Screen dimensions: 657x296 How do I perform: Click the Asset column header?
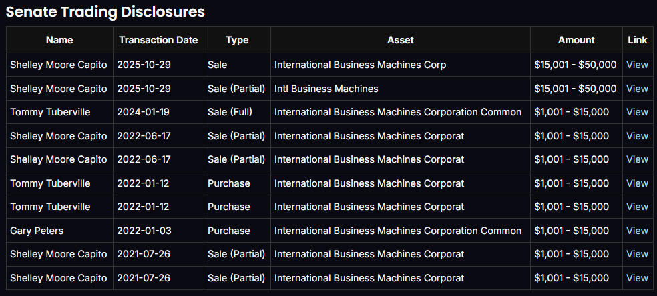[x=400, y=40]
